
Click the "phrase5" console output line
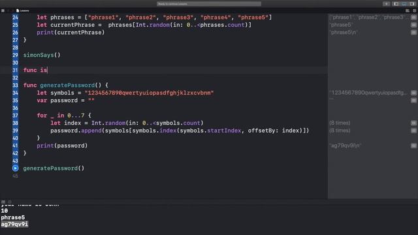click(x=13, y=217)
